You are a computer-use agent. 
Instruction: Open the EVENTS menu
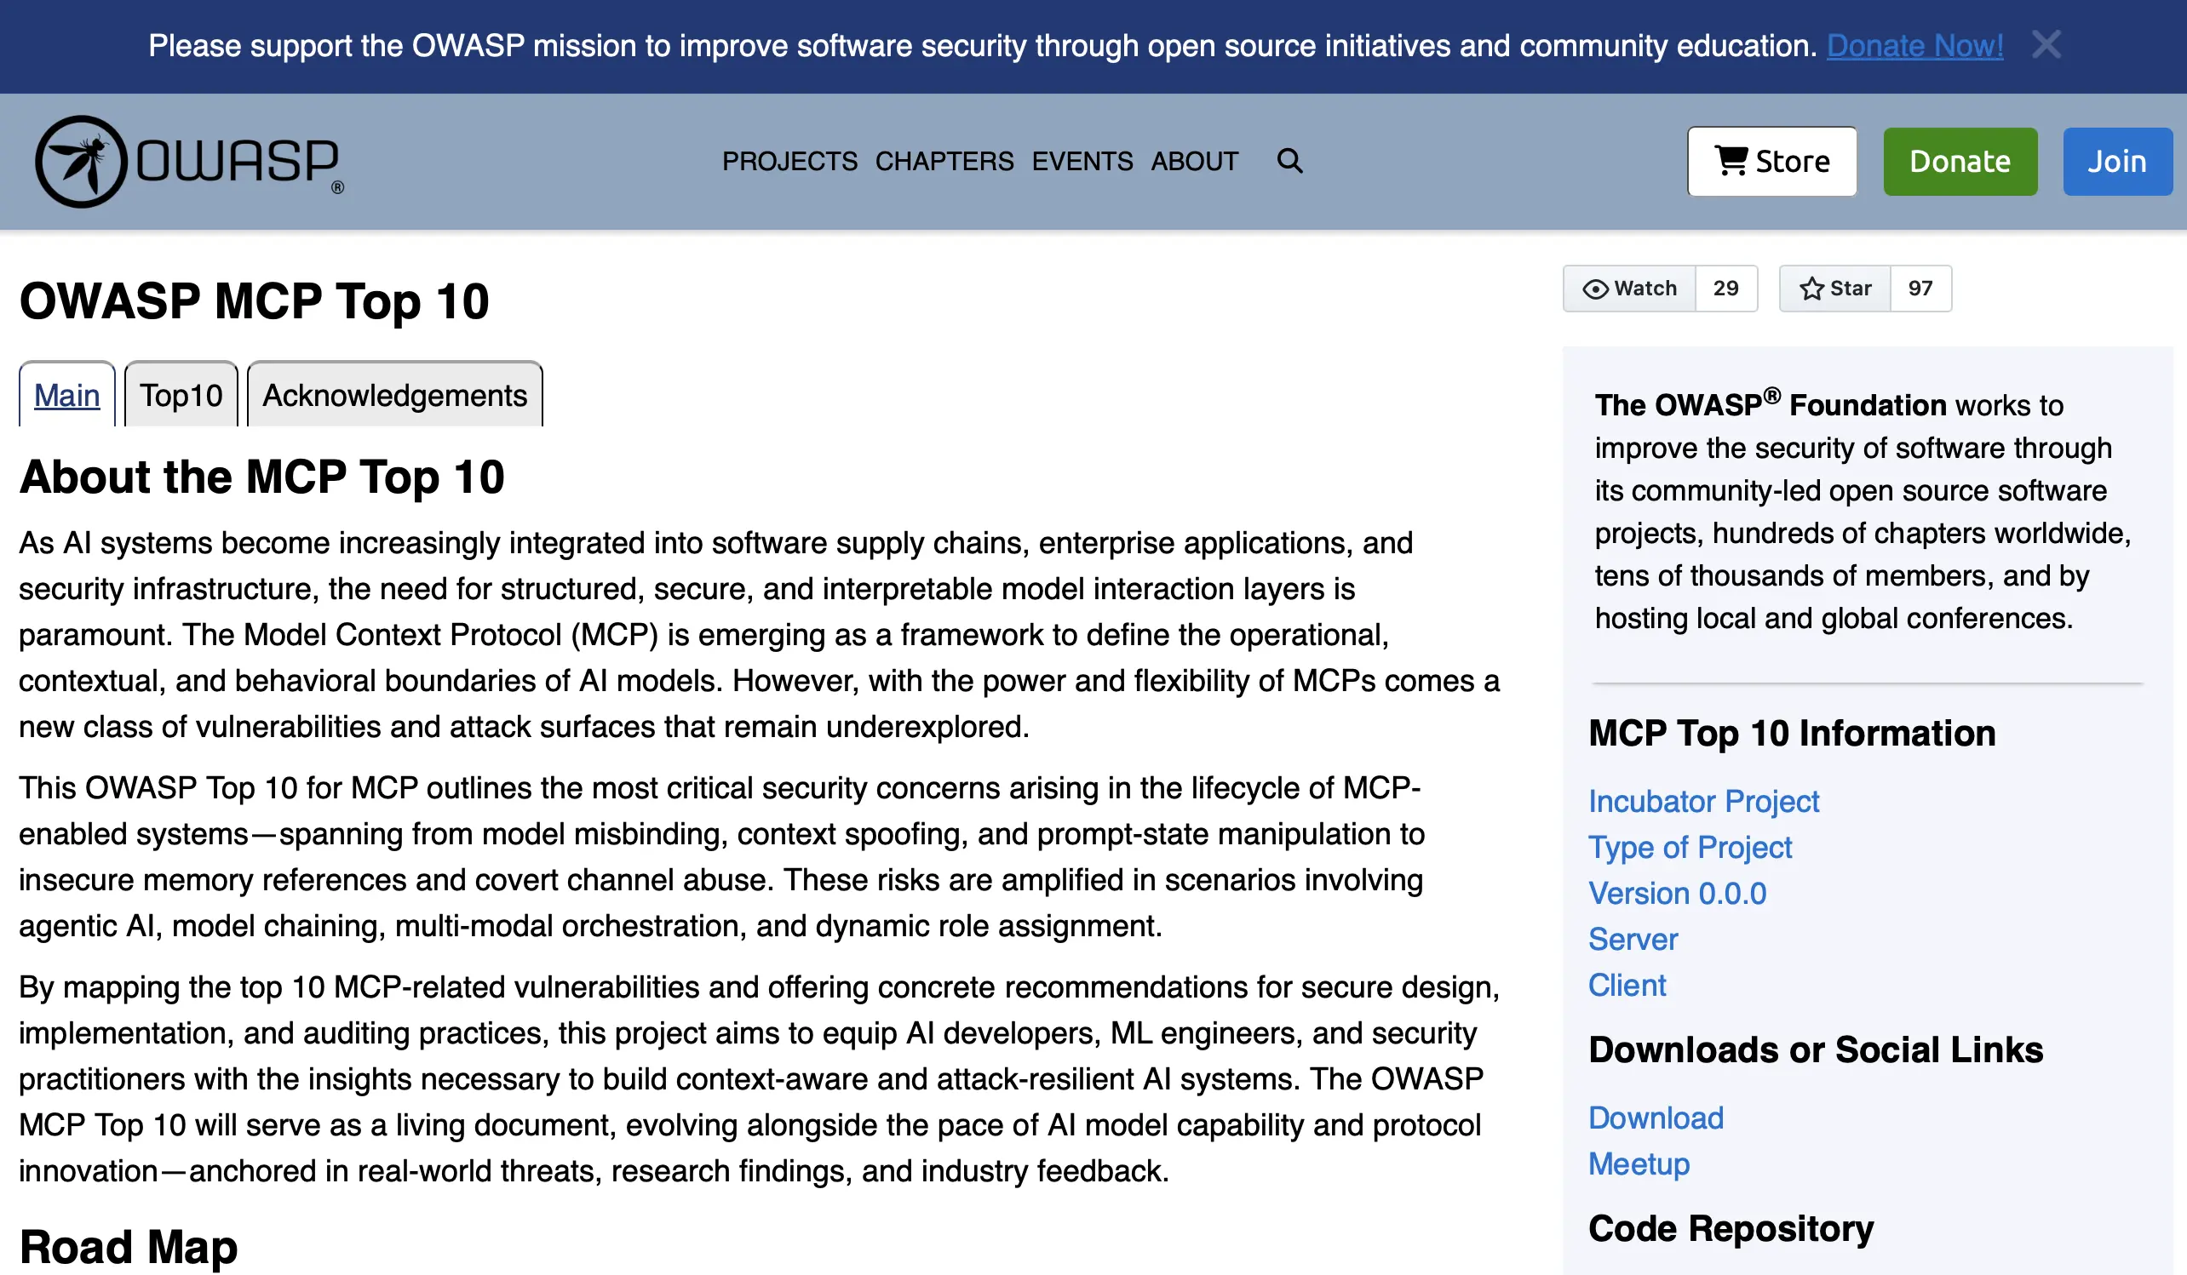[1082, 162]
